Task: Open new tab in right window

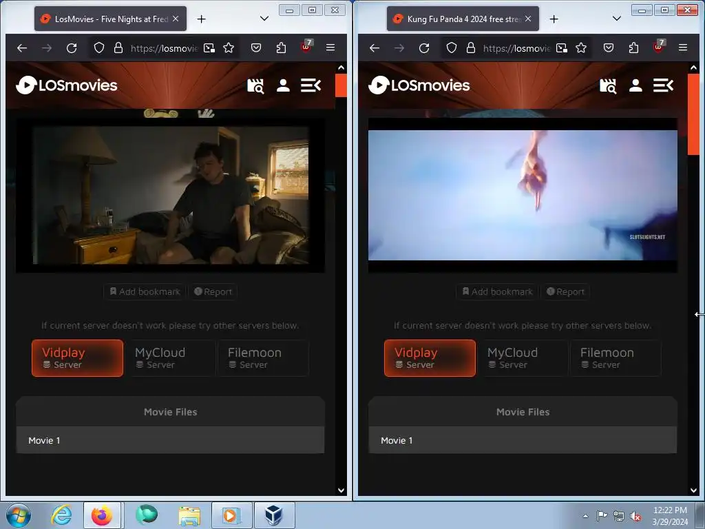Action: 554,19
